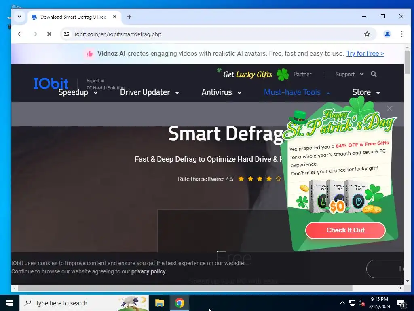Screen dimensions: 414x311
Task: Click the Check It Out button
Action: point(345,230)
